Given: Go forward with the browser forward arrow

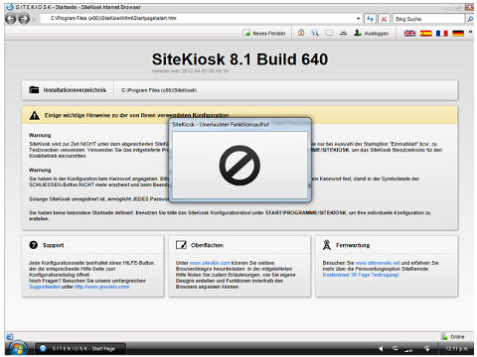Looking at the screenshot, I should pyautogui.click(x=24, y=19).
